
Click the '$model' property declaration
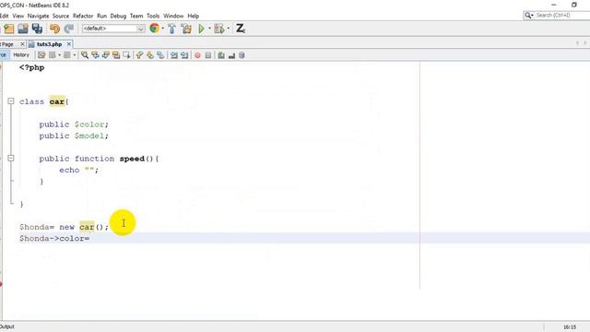click(x=89, y=136)
